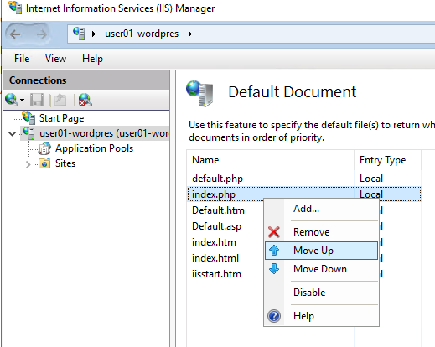Click the server icon in address bar
The height and width of the screenshot is (347, 435).
[79, 34]
